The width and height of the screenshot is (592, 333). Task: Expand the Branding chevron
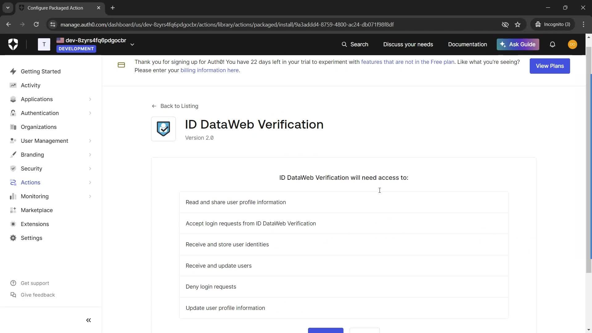(90, 155)
